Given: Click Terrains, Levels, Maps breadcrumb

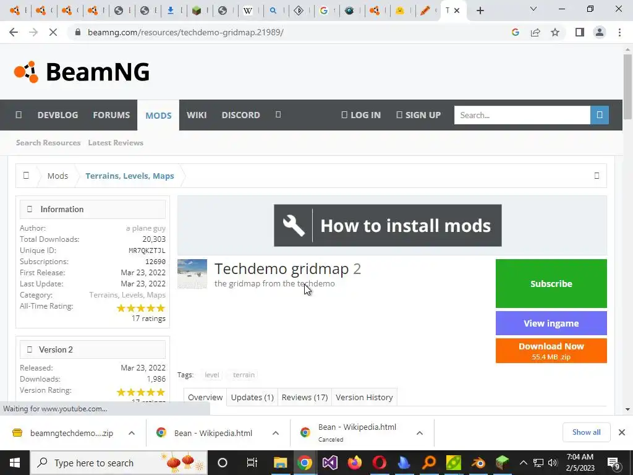Looking at the screenshot, I should coord(130,176).
